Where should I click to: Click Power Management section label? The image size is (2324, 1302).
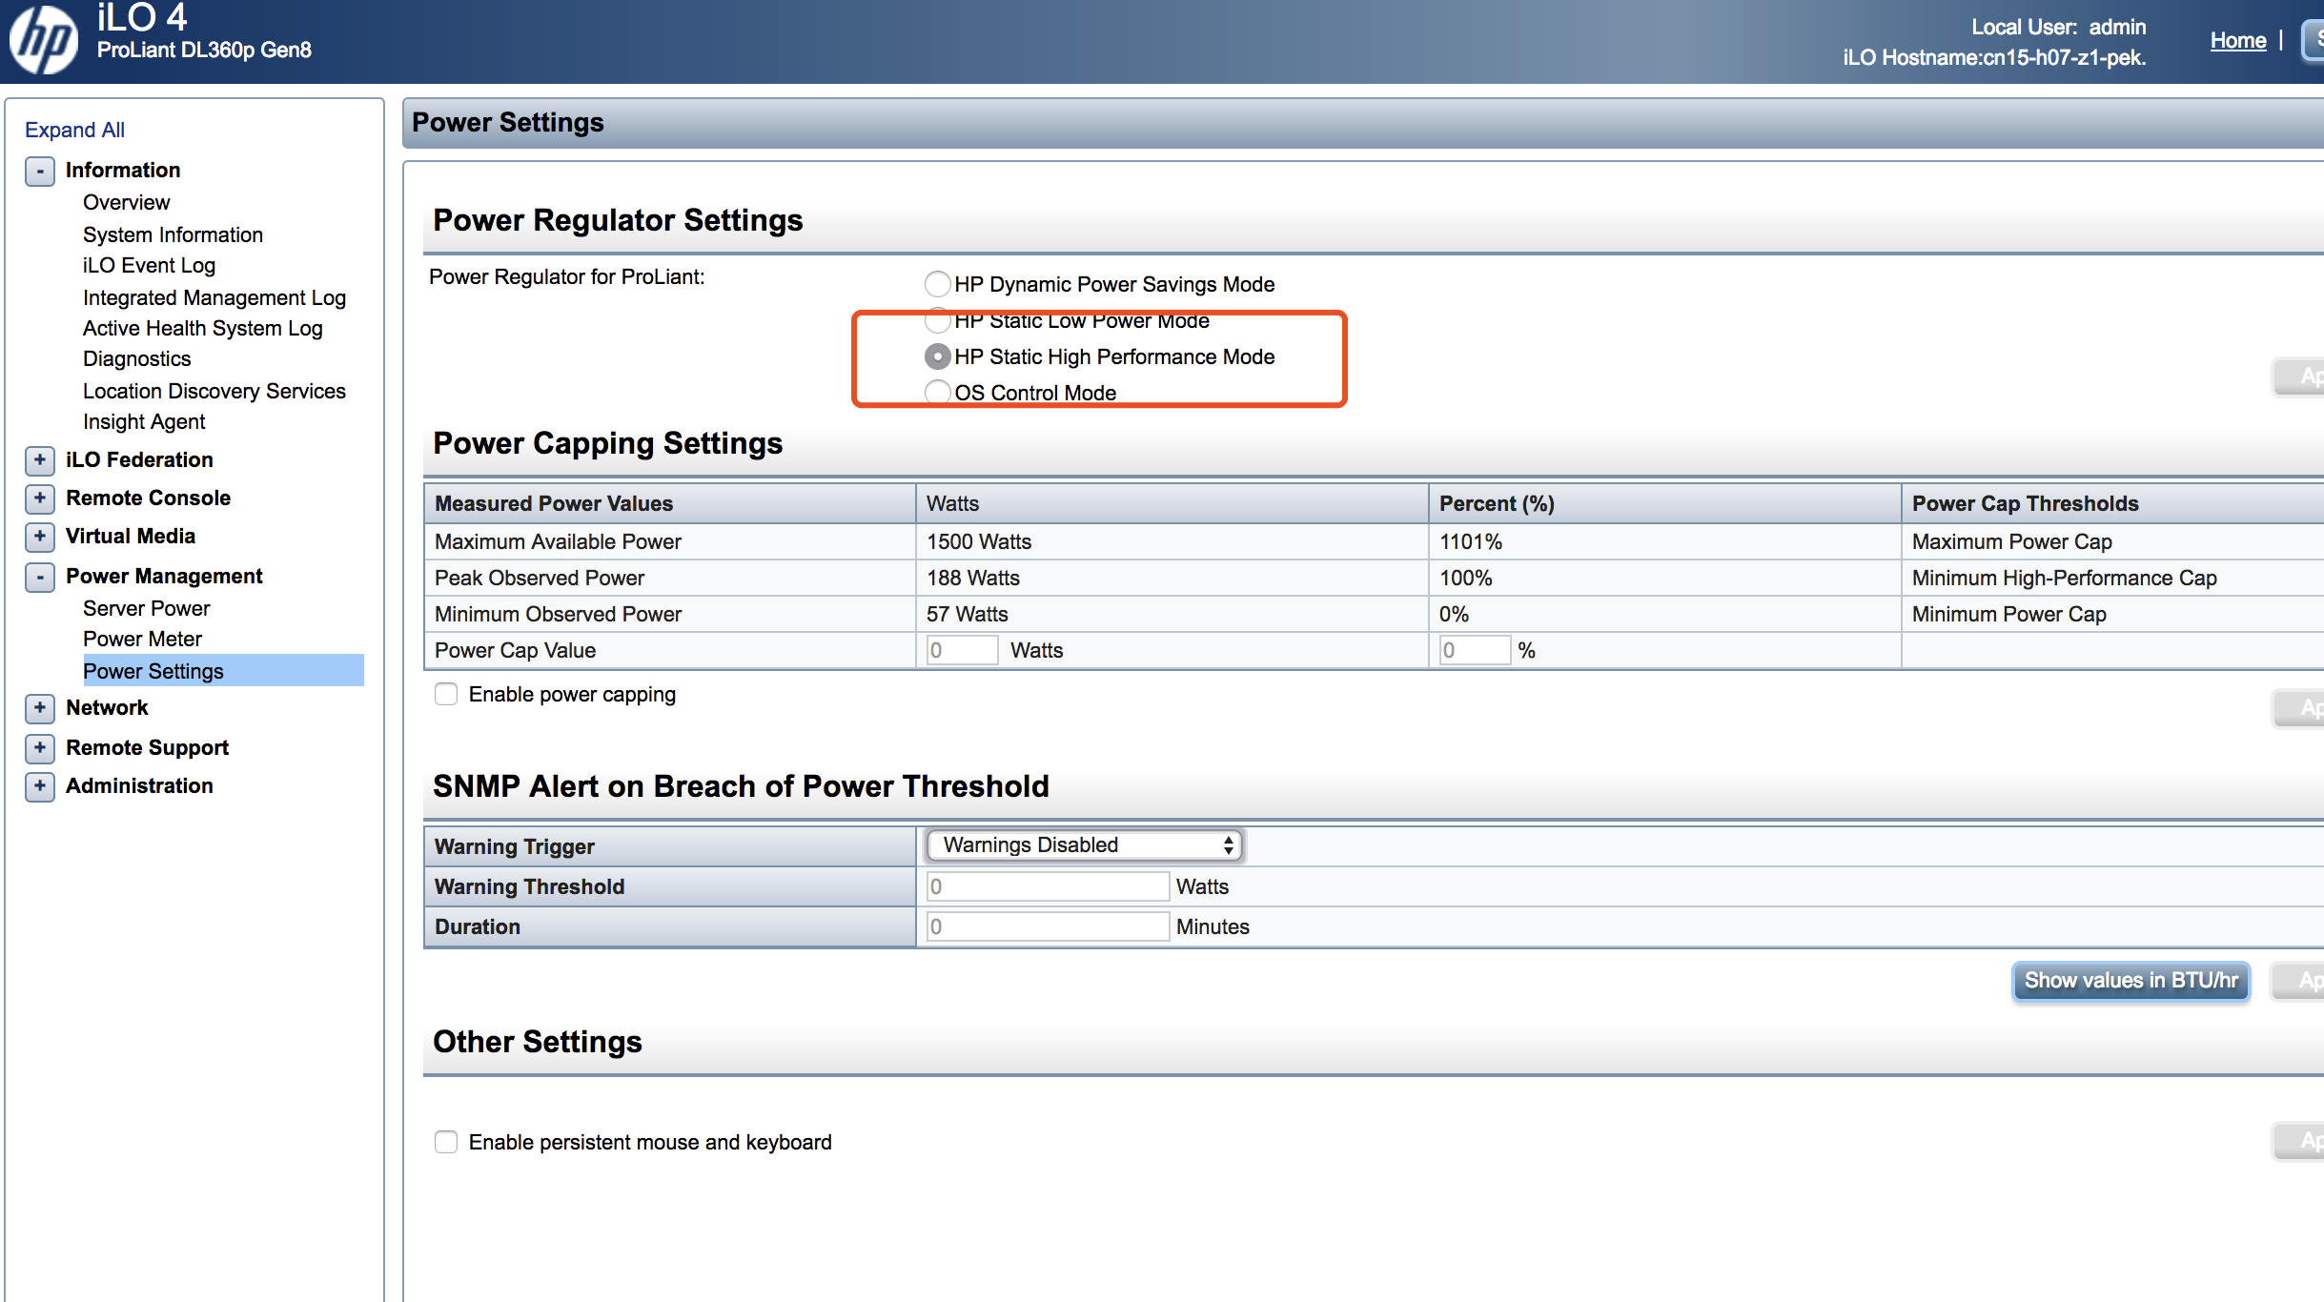pos(164,576)
